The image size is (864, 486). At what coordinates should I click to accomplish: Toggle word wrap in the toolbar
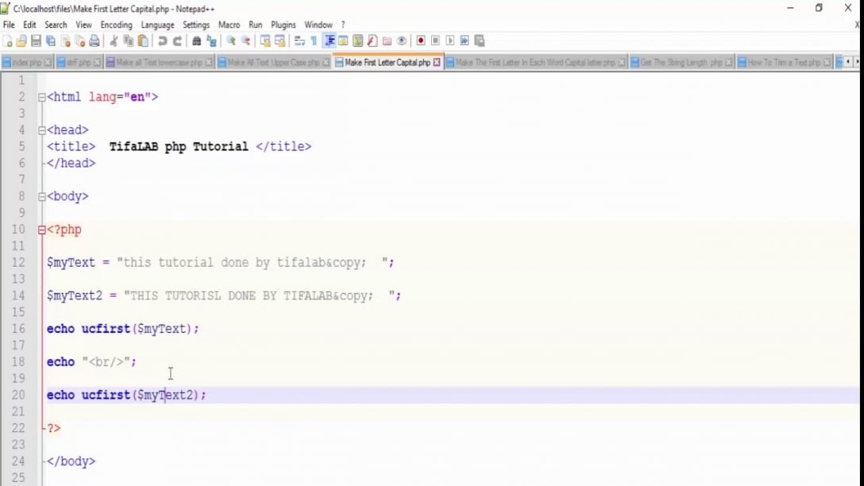pyautogui.click(x=299, y=40)
